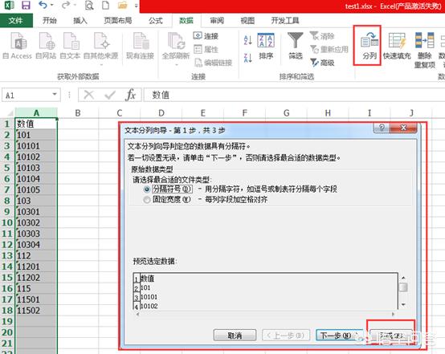Expand the Name Box dropdown arrow

tap(55, 94)
